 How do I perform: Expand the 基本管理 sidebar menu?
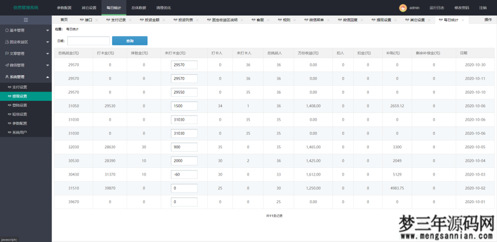tap(26, 30)
